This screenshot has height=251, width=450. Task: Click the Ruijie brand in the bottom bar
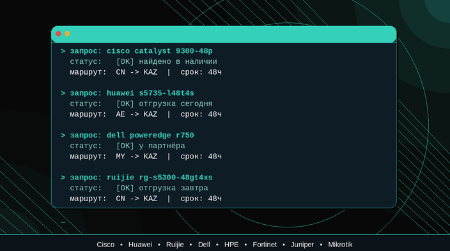click(x=175, y=245)
